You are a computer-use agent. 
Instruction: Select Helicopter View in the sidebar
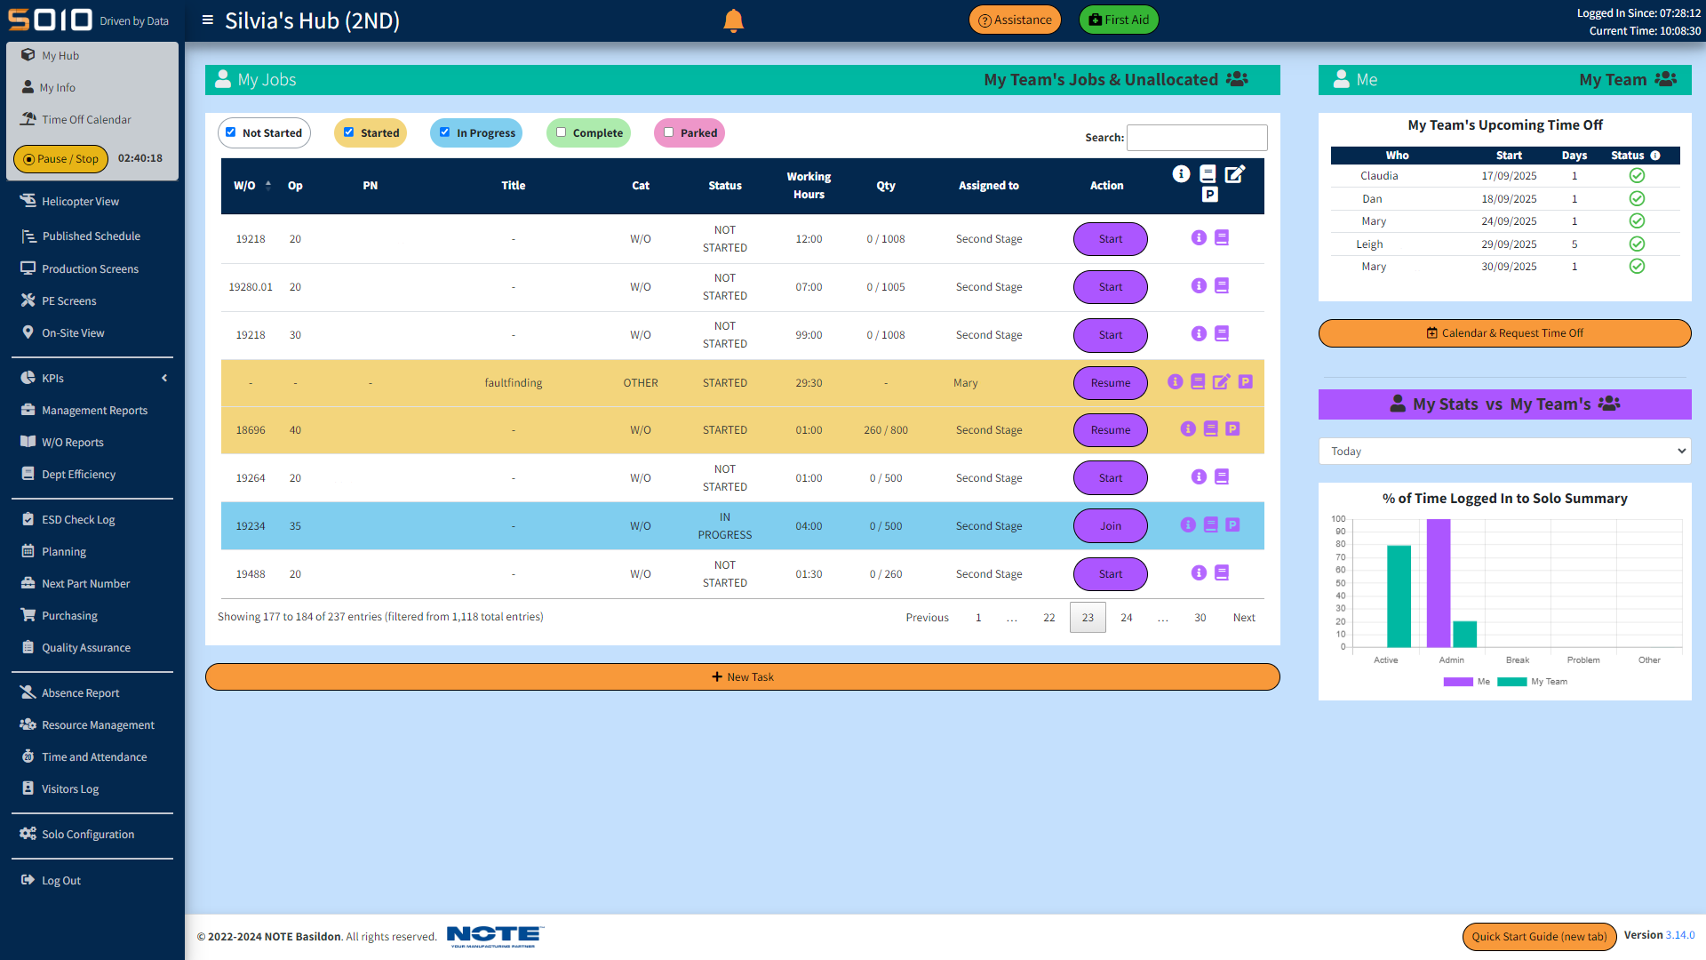pos(79,201)
